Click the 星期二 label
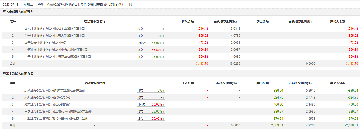This screenshot has height=130, width=360. (28, 5)
